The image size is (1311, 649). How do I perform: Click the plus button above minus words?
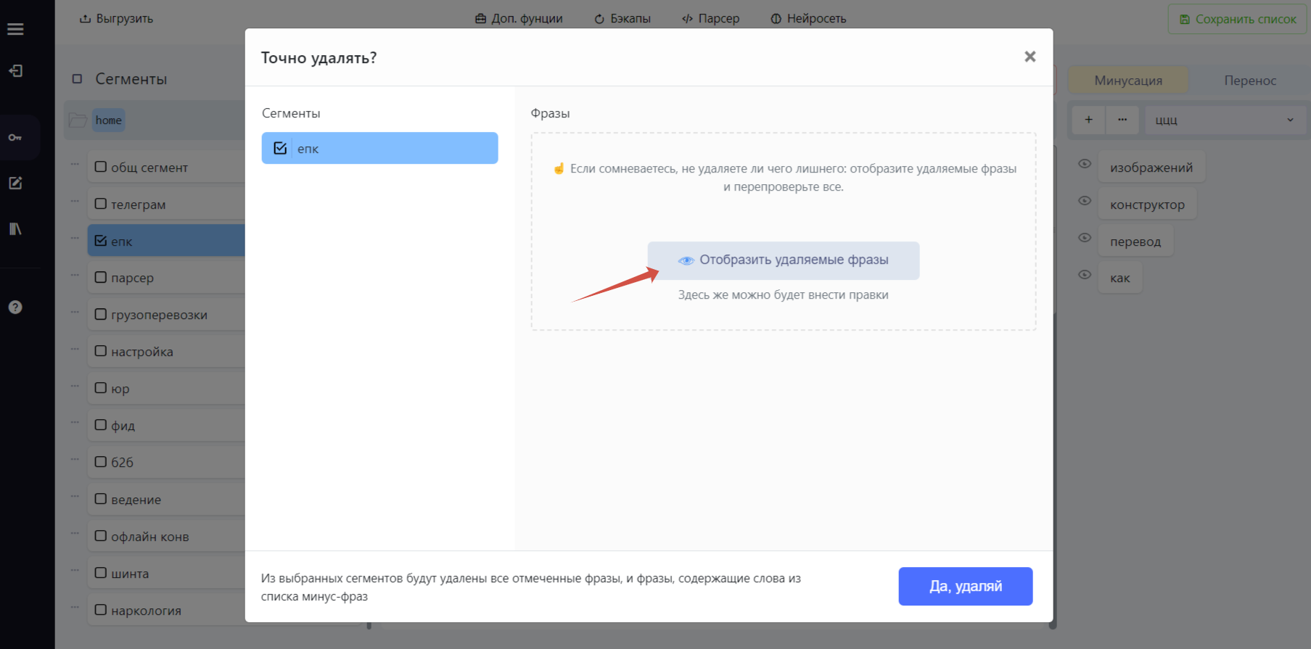coord(1088,120)
